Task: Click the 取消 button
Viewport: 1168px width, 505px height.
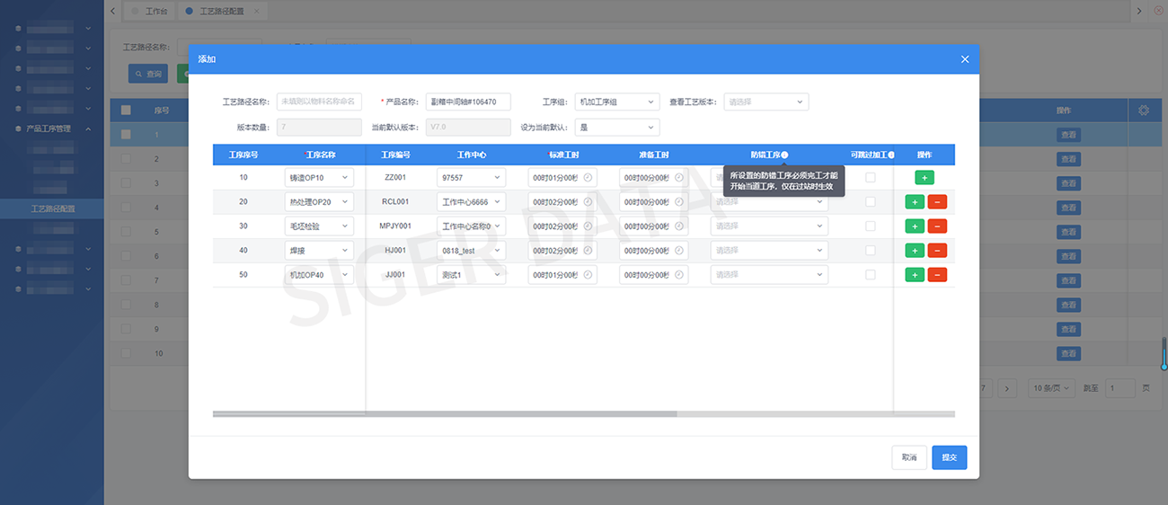Action: [x=909, y=457]
